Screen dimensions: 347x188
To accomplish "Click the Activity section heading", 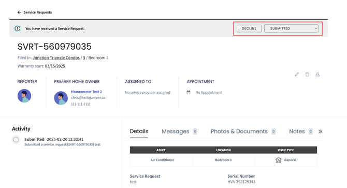I will (21, 129).
